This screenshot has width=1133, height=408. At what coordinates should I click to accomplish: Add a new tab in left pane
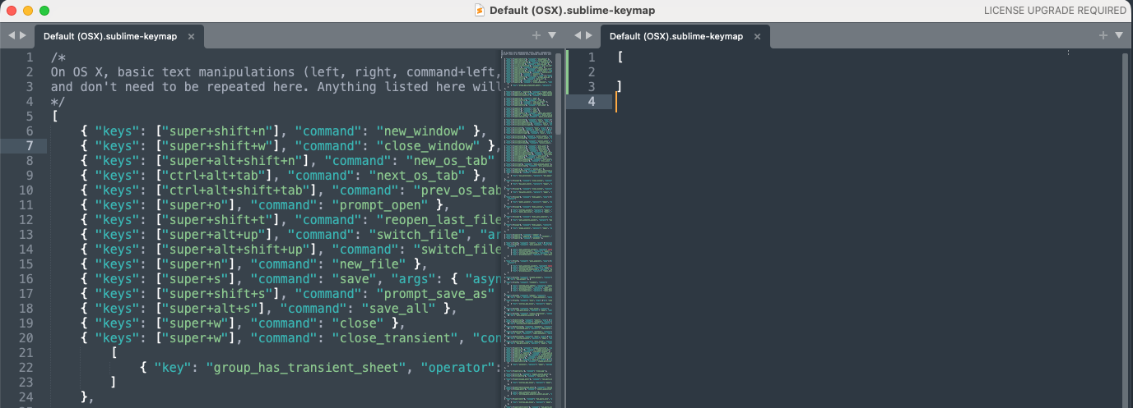click(536, 35)
